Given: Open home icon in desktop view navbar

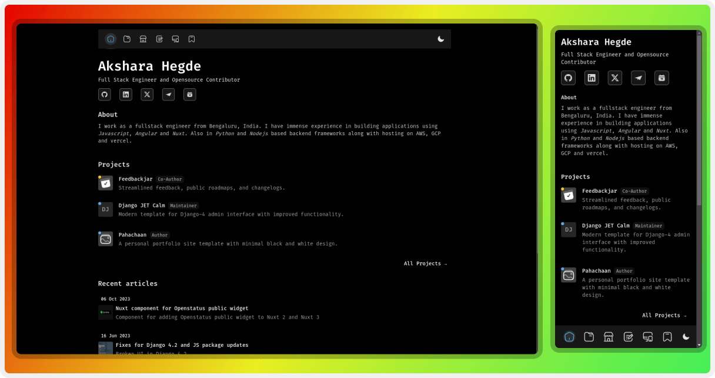Looking at the screenshot, I should click(x=111, y=39).
